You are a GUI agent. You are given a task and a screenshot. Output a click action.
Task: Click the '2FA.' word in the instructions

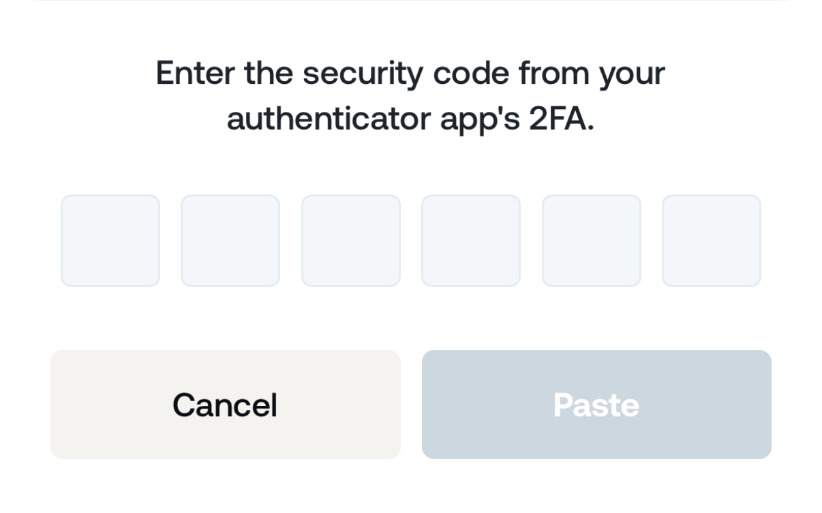[562, 119]
